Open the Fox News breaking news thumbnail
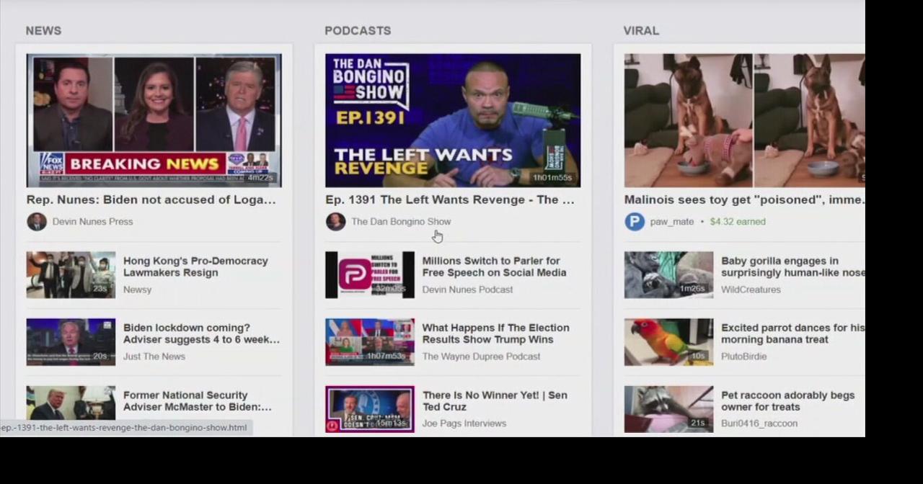Screen dimensions: 923x484 pos(154,120)
